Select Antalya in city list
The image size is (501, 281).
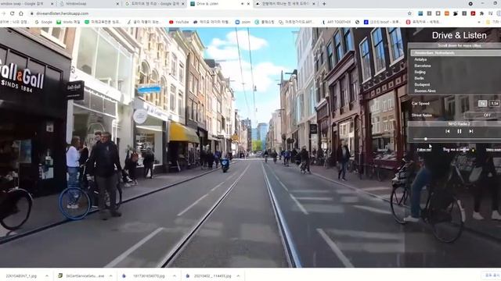(x=420, y=59)
